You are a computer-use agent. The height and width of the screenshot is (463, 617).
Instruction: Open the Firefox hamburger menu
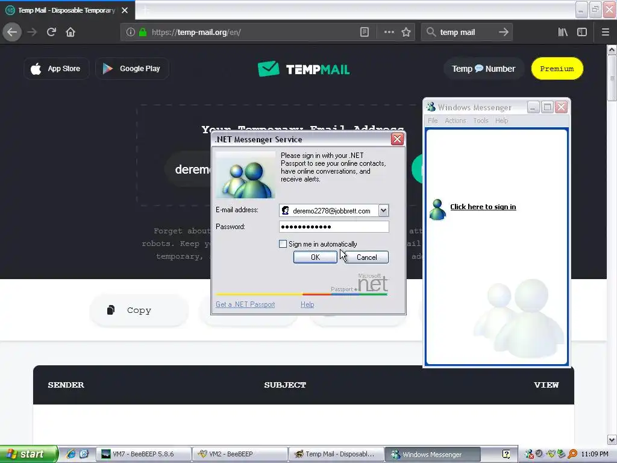point(606,32)
